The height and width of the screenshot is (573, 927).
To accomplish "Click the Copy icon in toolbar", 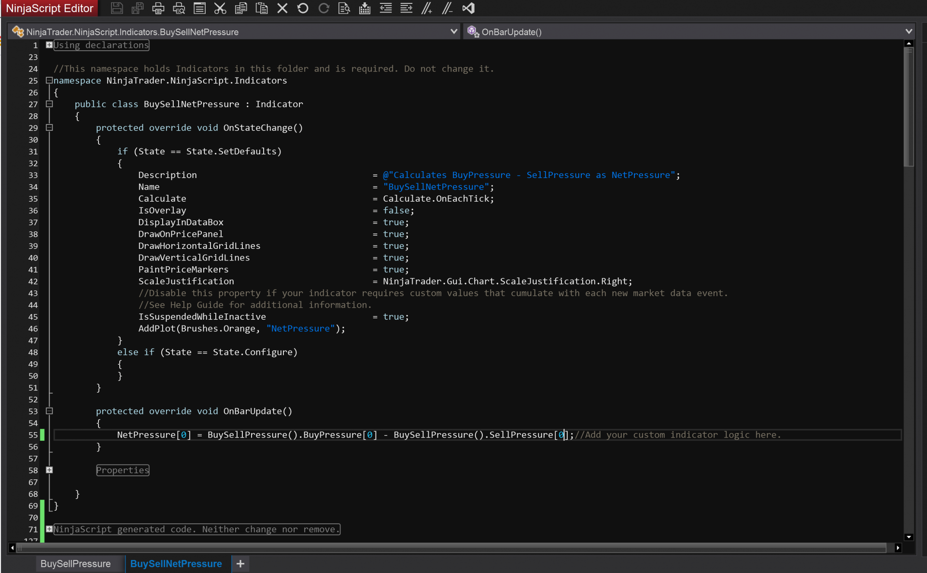I will click(241, 8).
